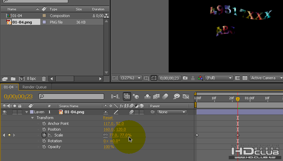The height and width of the screenshot is (161, 283).
Task: Click the Laven layer label color swatch
Action: pyautogui.click(x=32, y=112)
